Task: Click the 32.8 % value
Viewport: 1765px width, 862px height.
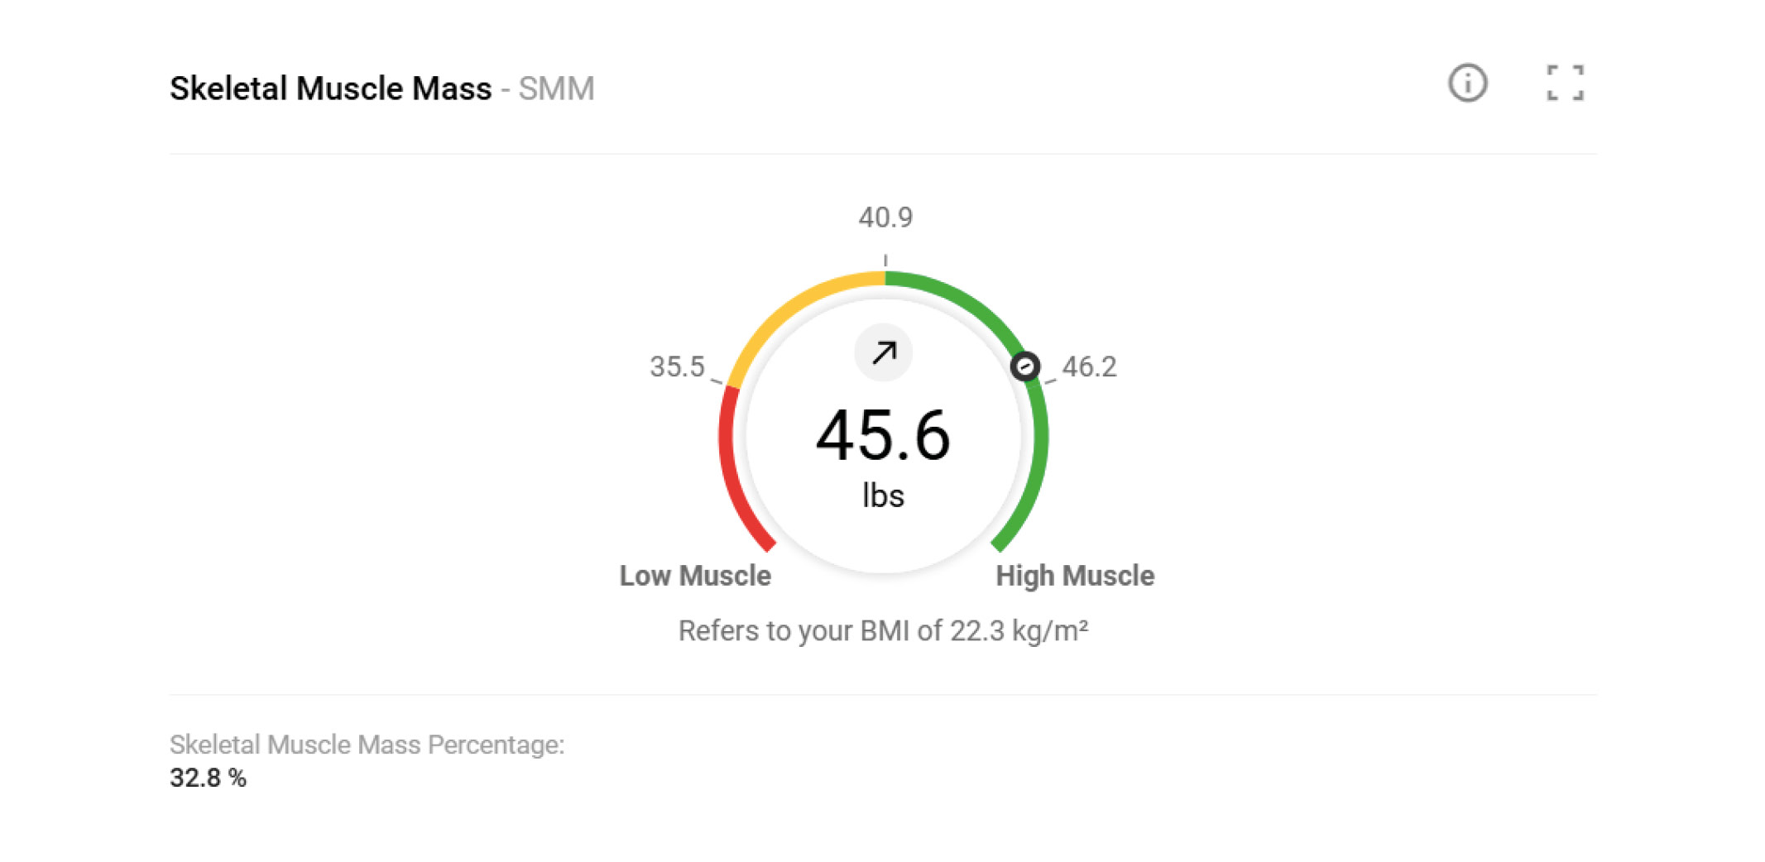Action: (x=208, y=778)
